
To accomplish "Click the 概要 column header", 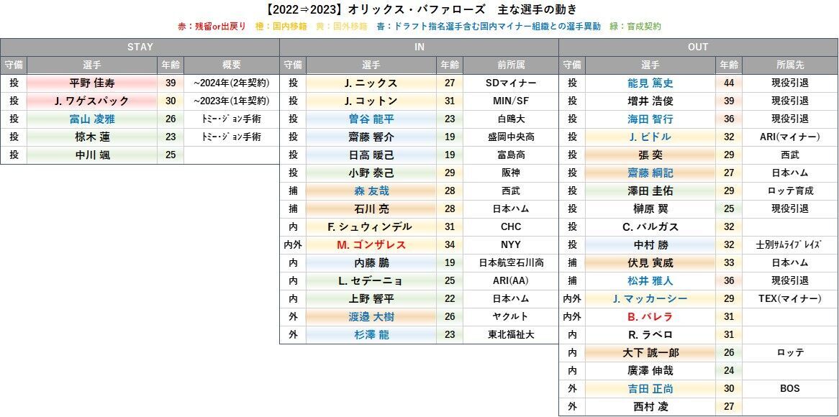I will 231,65.
